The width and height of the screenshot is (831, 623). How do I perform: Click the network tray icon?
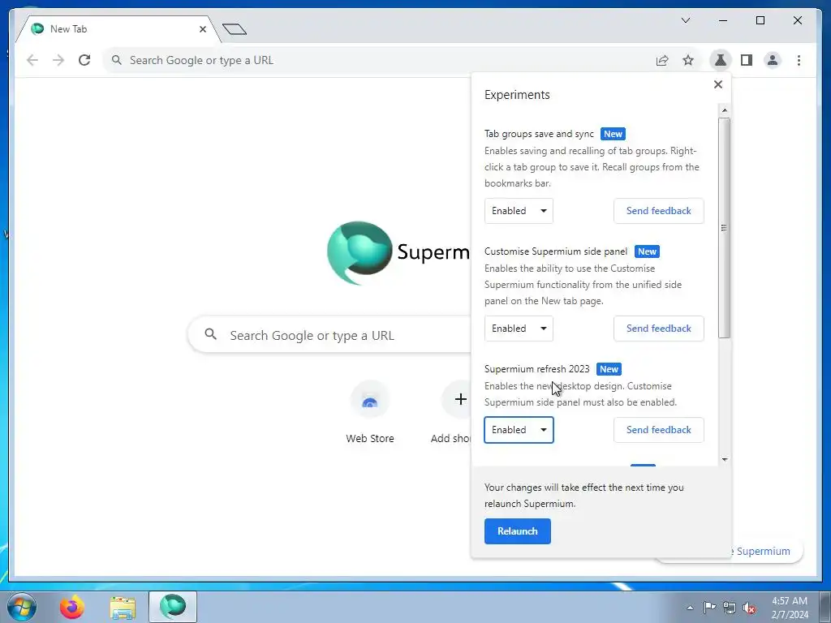[x=730, y=608]
